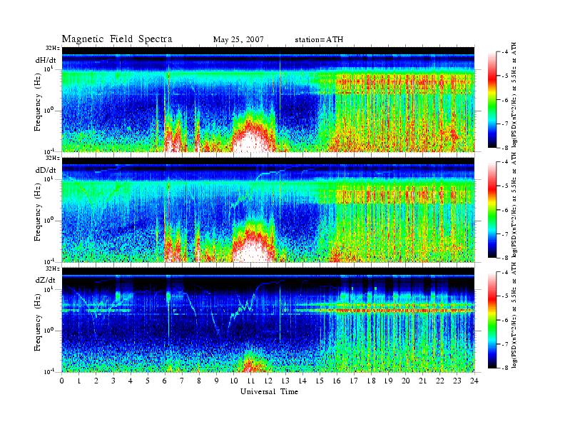
Task: Click the 21 hour tick label
Action: point(422,381)
